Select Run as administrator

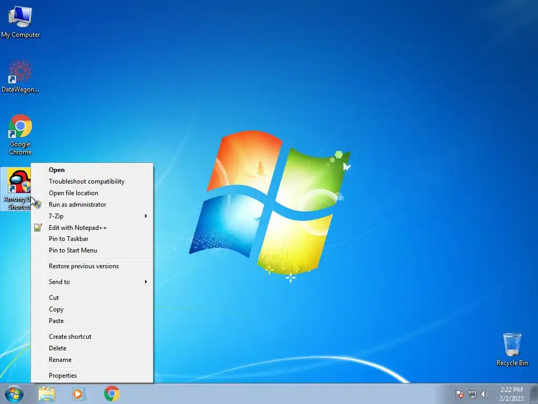tap(92, 205)
